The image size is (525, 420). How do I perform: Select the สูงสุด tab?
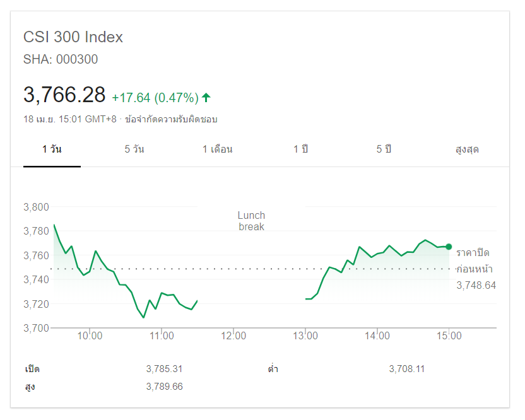tap(467, 149)
